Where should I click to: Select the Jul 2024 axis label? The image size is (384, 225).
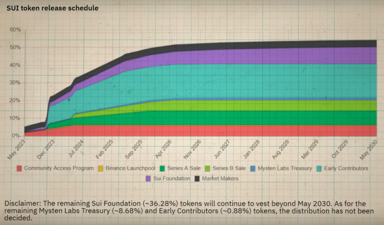76,148
